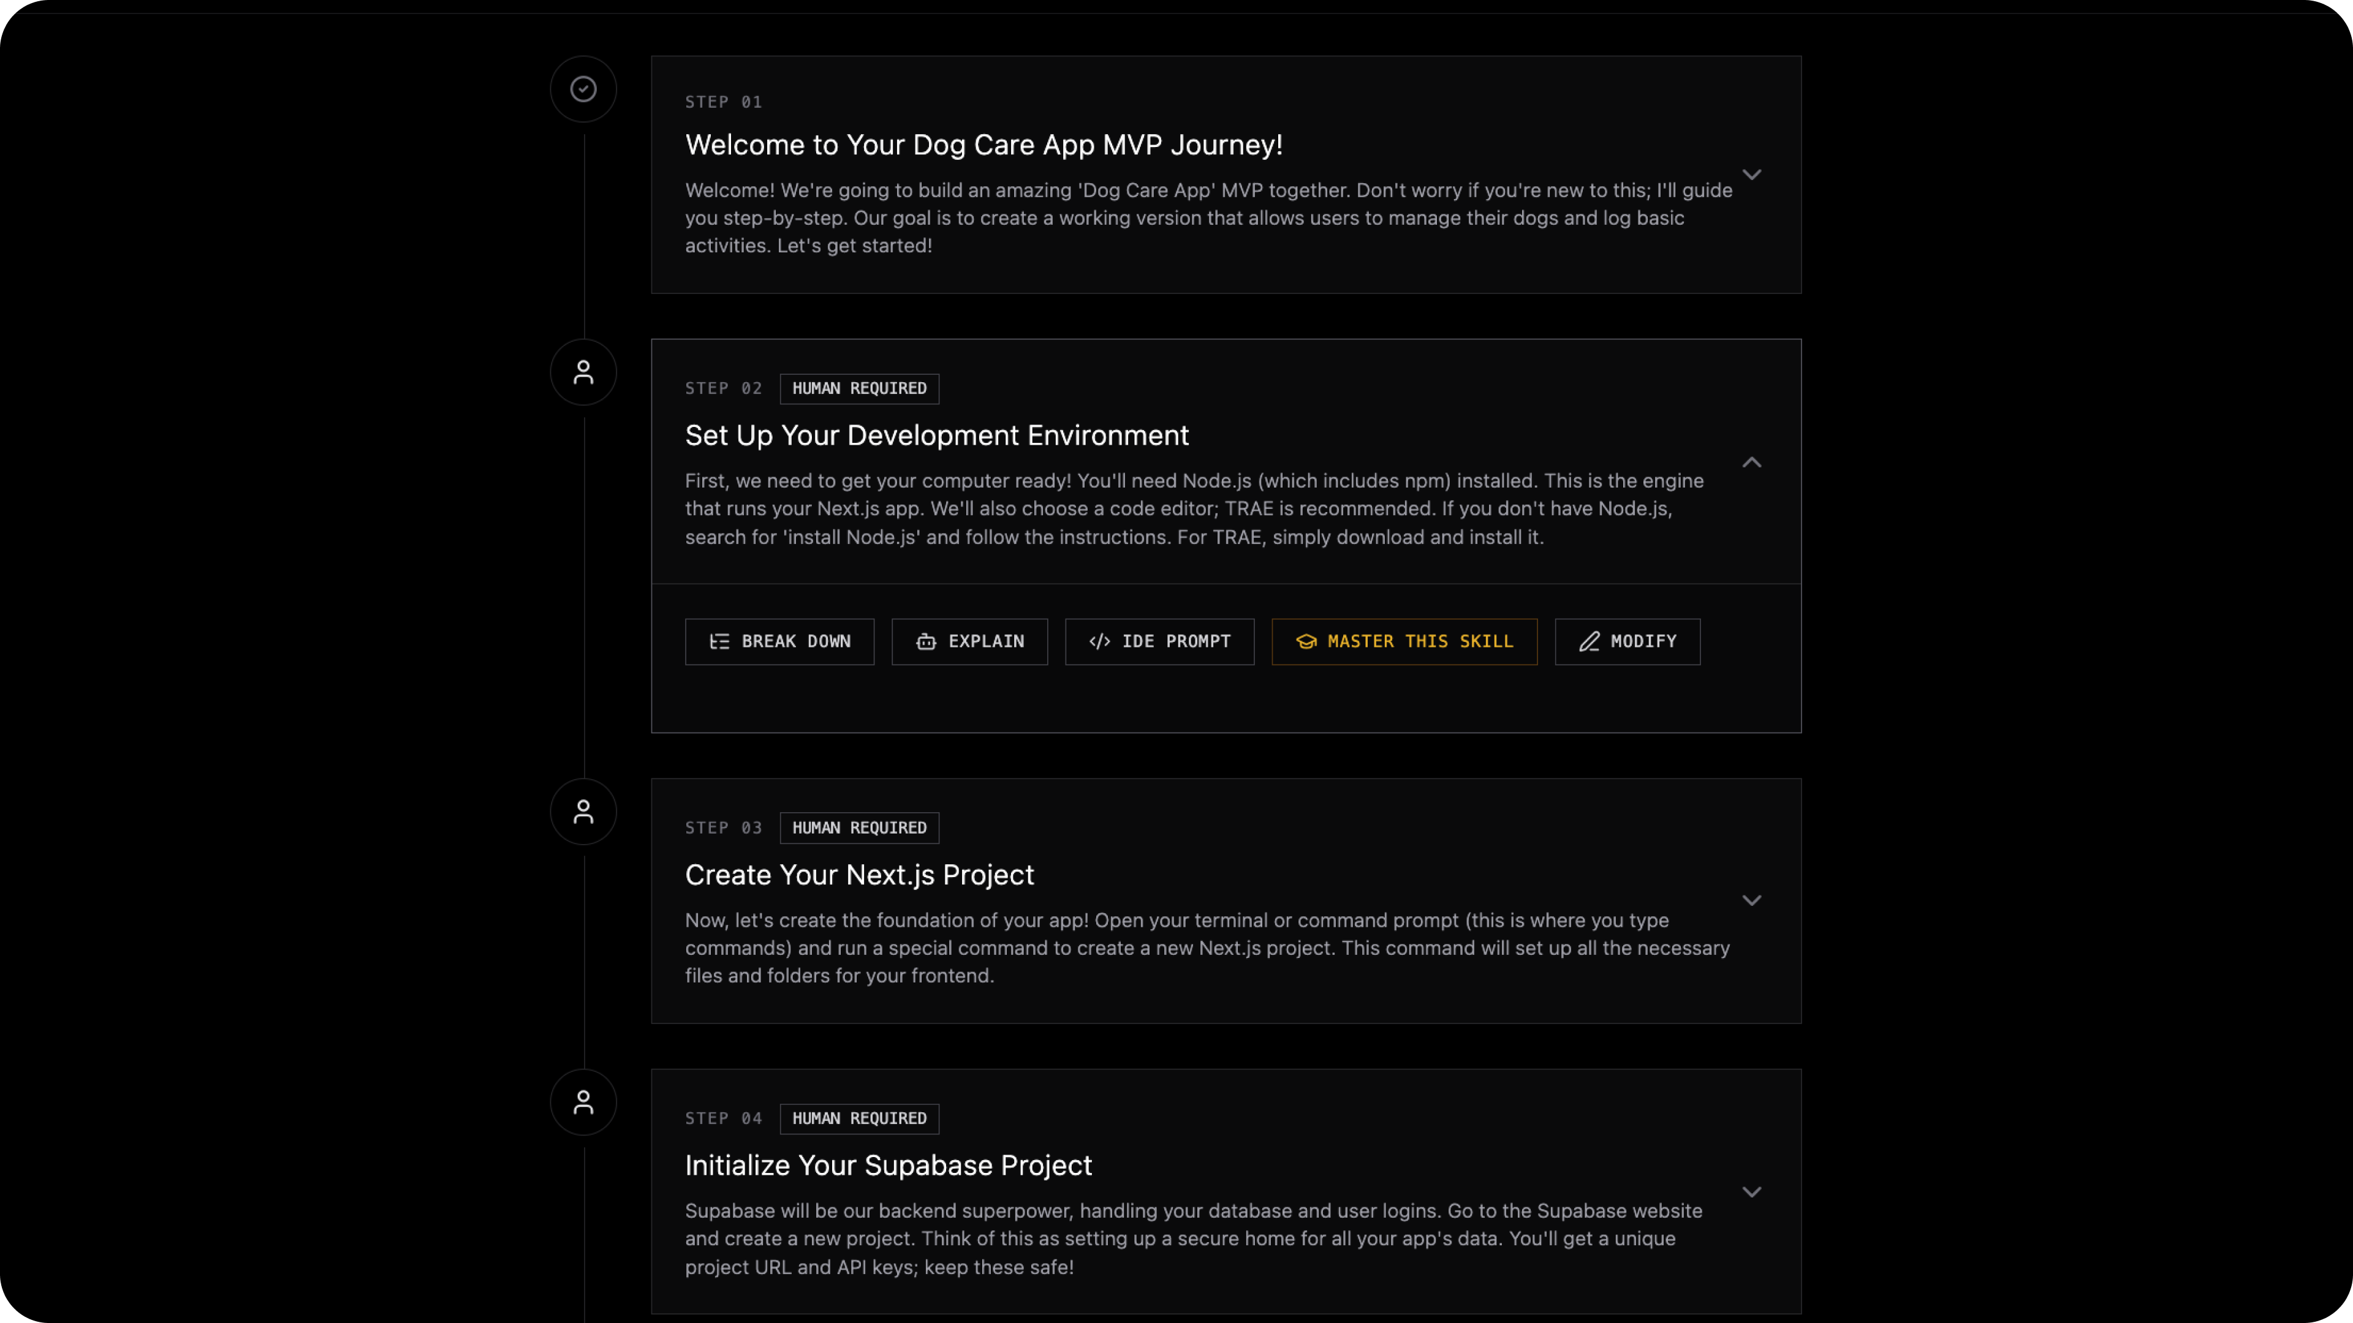Click the pencil icon on Modify
Viewport: 2353px width, 1323px height.
tap(1590, 642)
